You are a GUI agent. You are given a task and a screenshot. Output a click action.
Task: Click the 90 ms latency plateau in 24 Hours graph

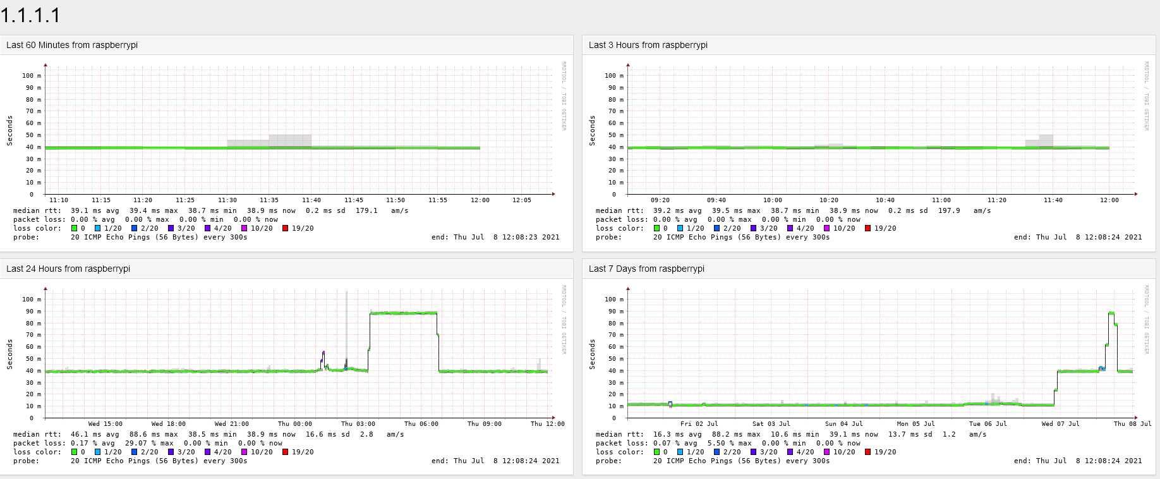coord(403,313)
